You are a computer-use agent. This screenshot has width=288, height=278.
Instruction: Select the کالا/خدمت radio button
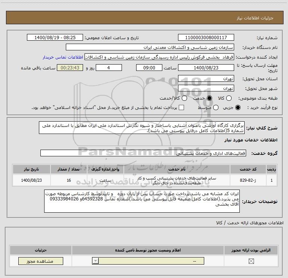coord(184,98)
